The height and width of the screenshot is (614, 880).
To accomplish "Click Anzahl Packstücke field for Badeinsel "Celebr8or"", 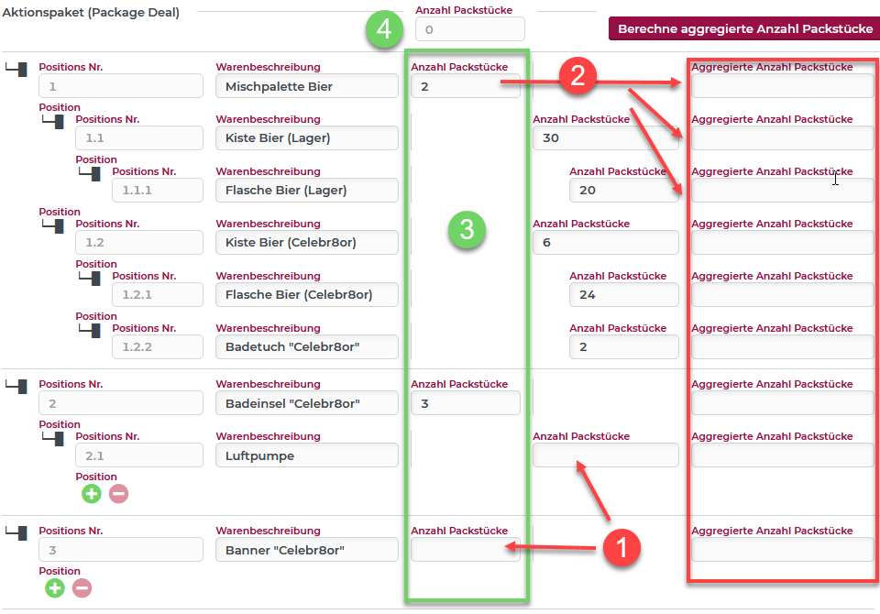I will pos(465,403).
